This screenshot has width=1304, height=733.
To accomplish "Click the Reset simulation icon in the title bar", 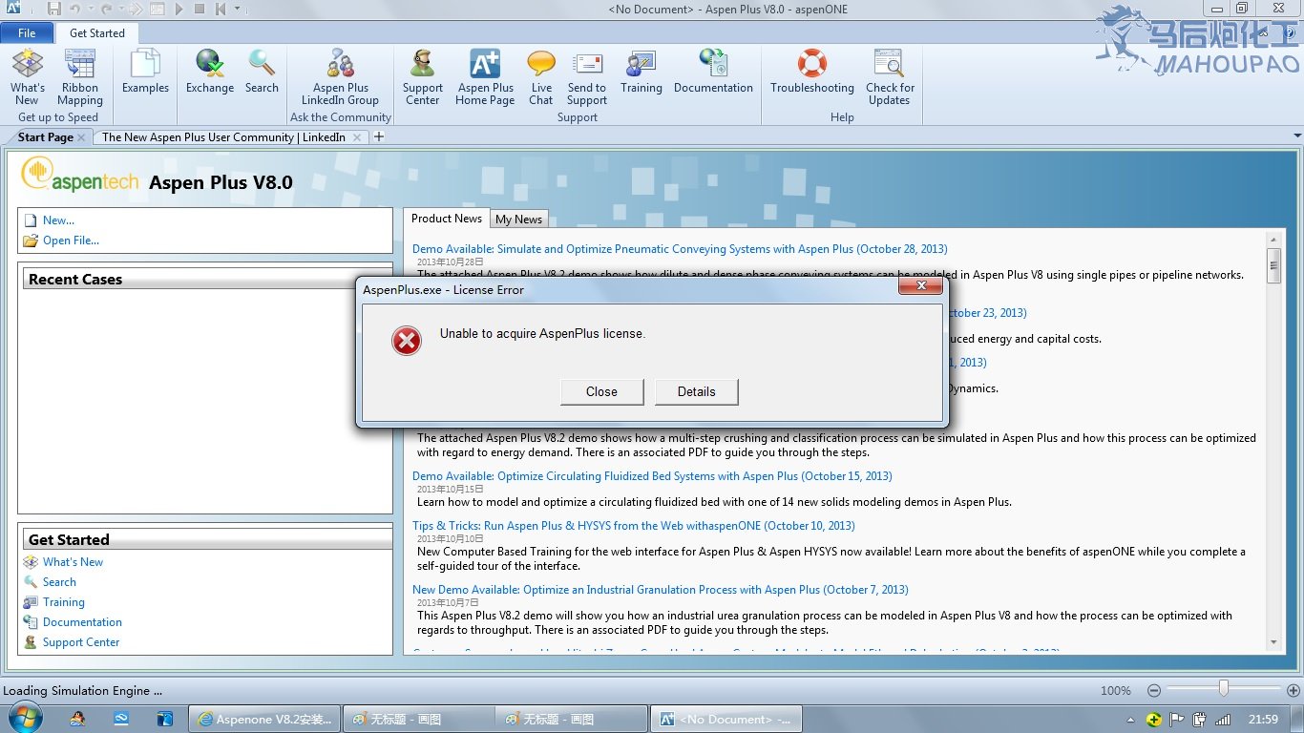I will (221, 9).
